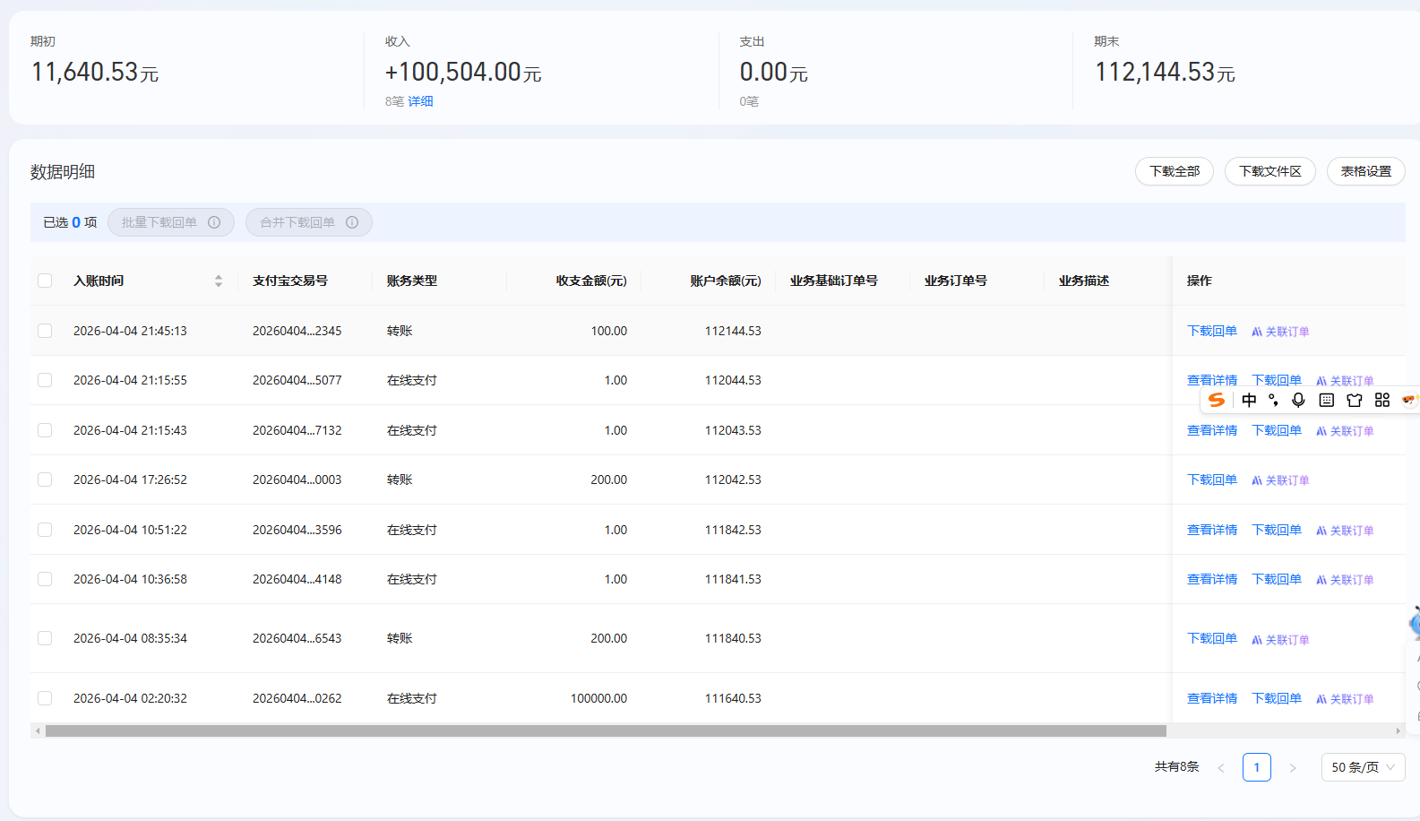Click info icon beside 批量下载回单
Image resolution: width=1420 pixels, height=821 pixels.
tap(214, 222)
